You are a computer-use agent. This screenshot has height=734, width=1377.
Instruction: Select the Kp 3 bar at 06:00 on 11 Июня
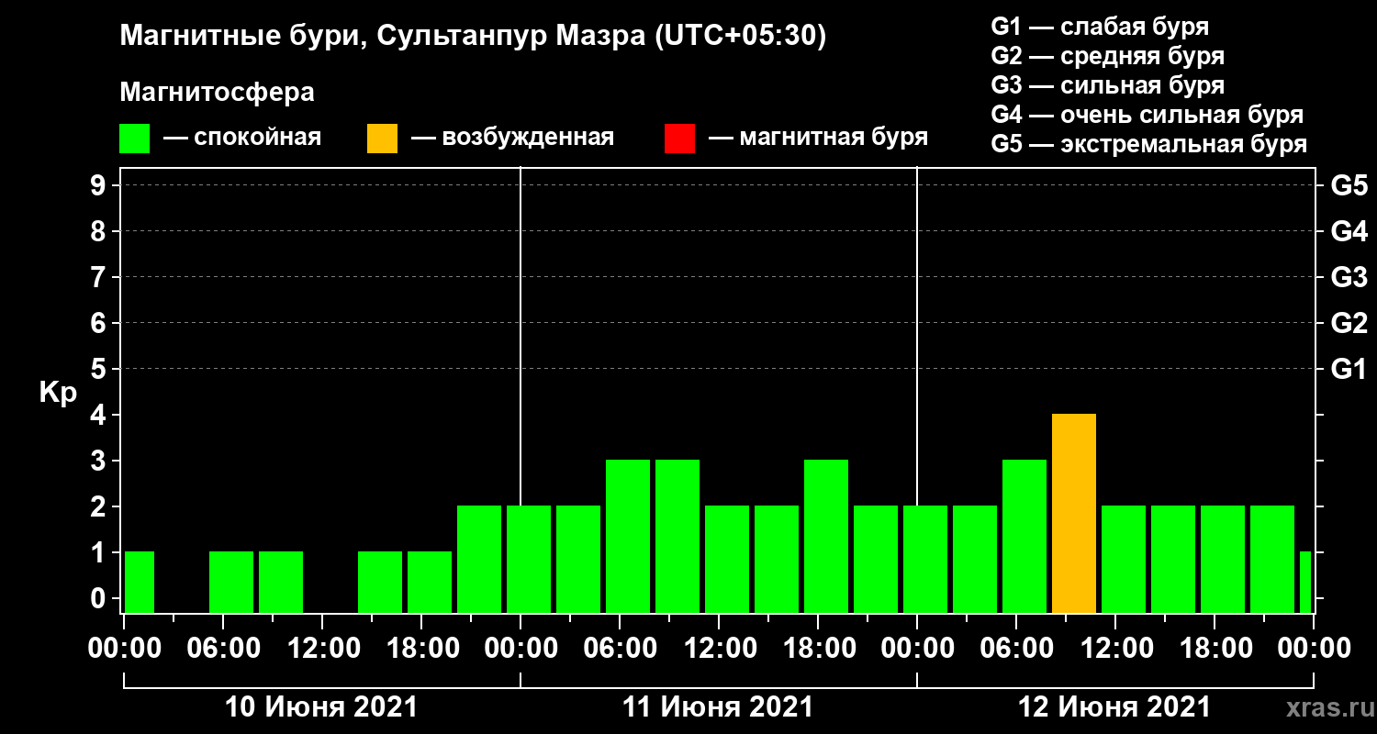tap(628, 537)
